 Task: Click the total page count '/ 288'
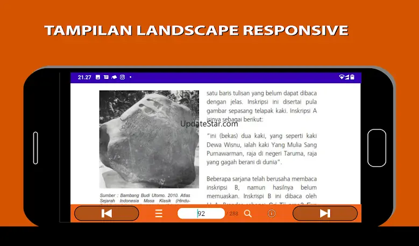click(x=232, y=213)
